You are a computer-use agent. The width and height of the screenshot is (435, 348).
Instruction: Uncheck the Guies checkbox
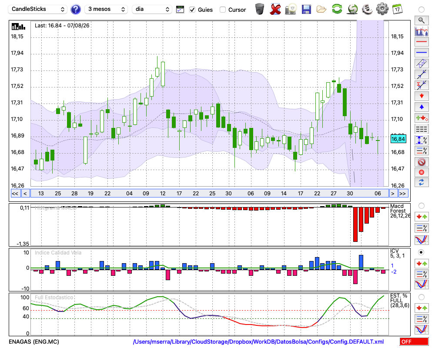[192, 10]
